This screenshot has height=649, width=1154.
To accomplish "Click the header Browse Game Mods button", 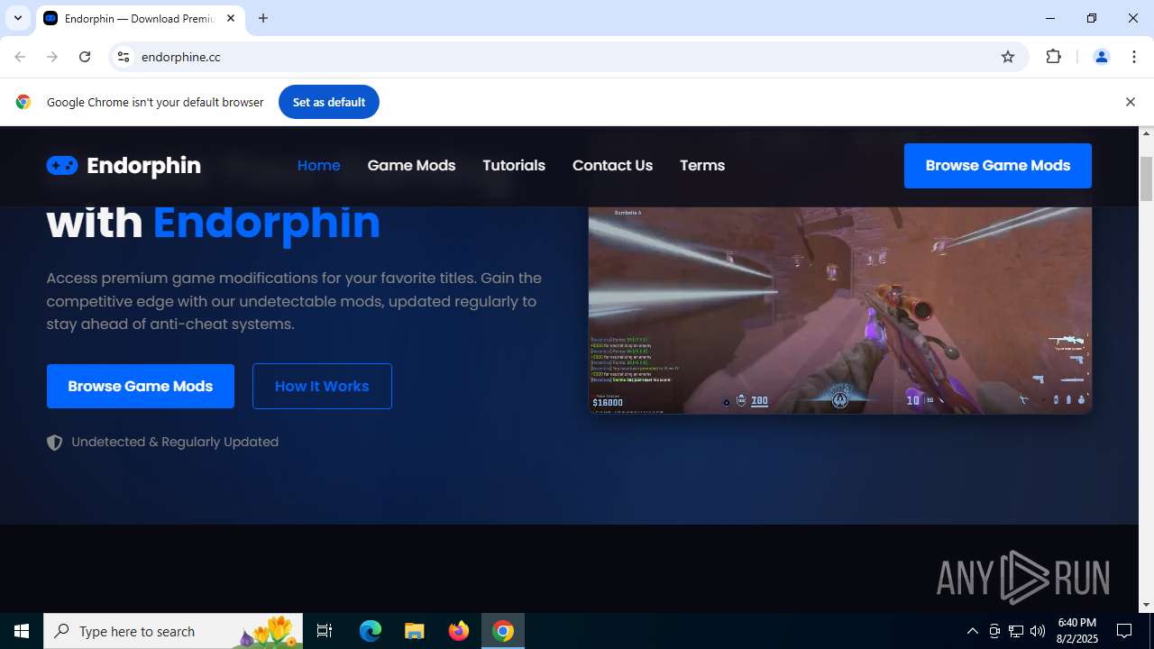I will [998, 166].
